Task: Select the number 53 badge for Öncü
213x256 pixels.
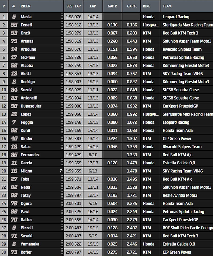Action: pyautogui.click(x=14, y=33)
